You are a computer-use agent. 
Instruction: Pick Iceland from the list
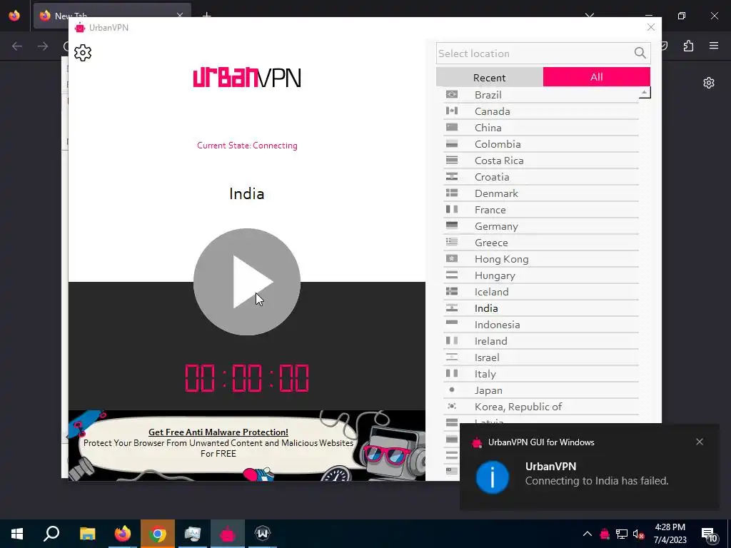click(541, 292)
